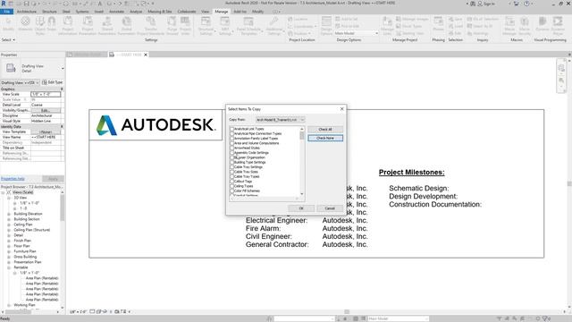
Task: Open the Properties help link
Action: 13,179
